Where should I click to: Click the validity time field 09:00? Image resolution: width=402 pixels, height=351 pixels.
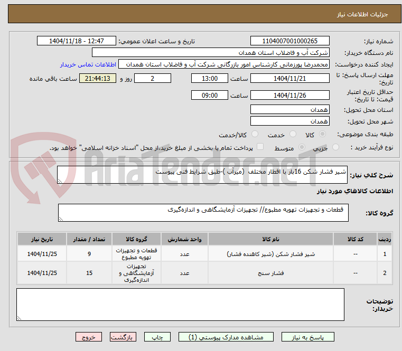[210, 95]
